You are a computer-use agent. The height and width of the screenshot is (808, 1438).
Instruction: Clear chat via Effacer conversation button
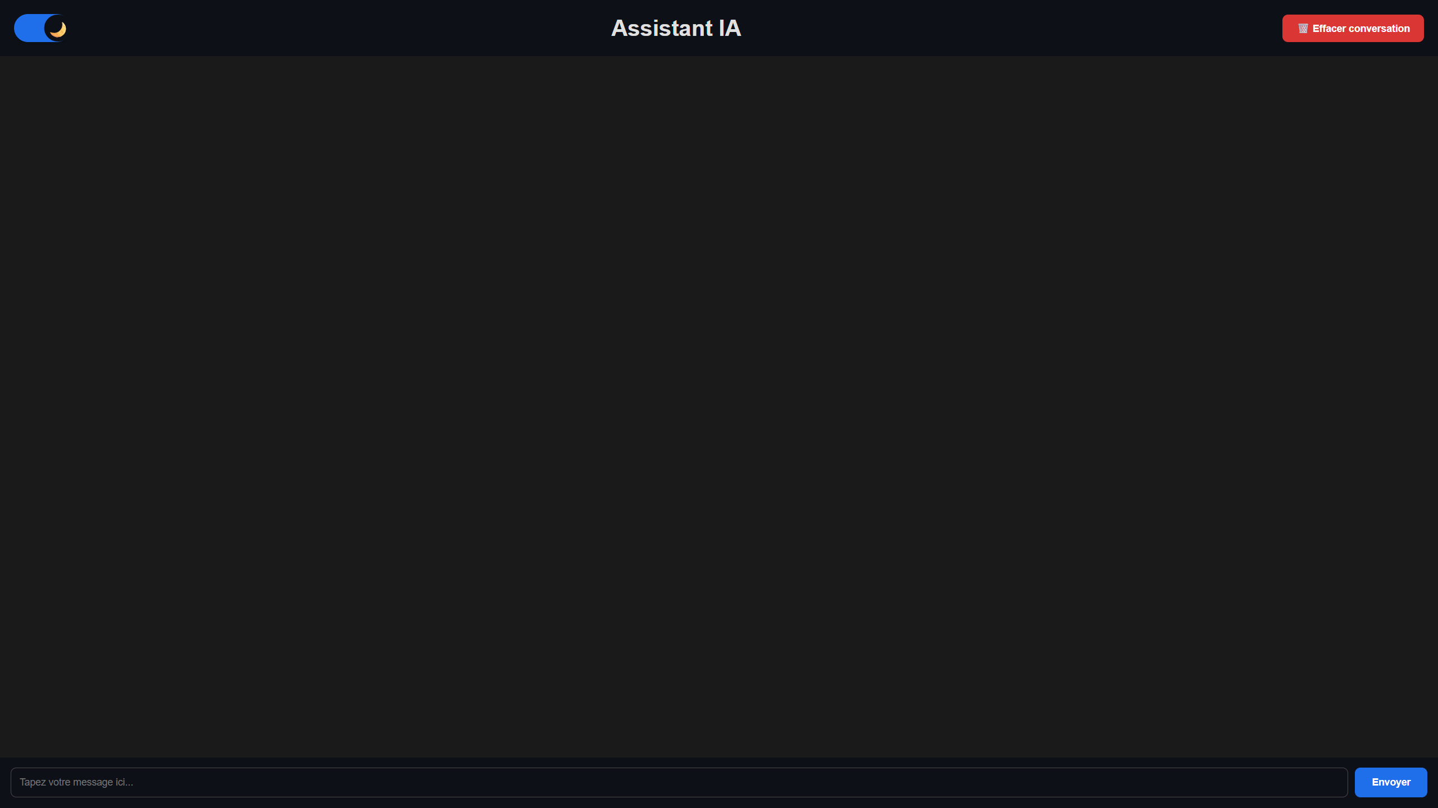1353,28
